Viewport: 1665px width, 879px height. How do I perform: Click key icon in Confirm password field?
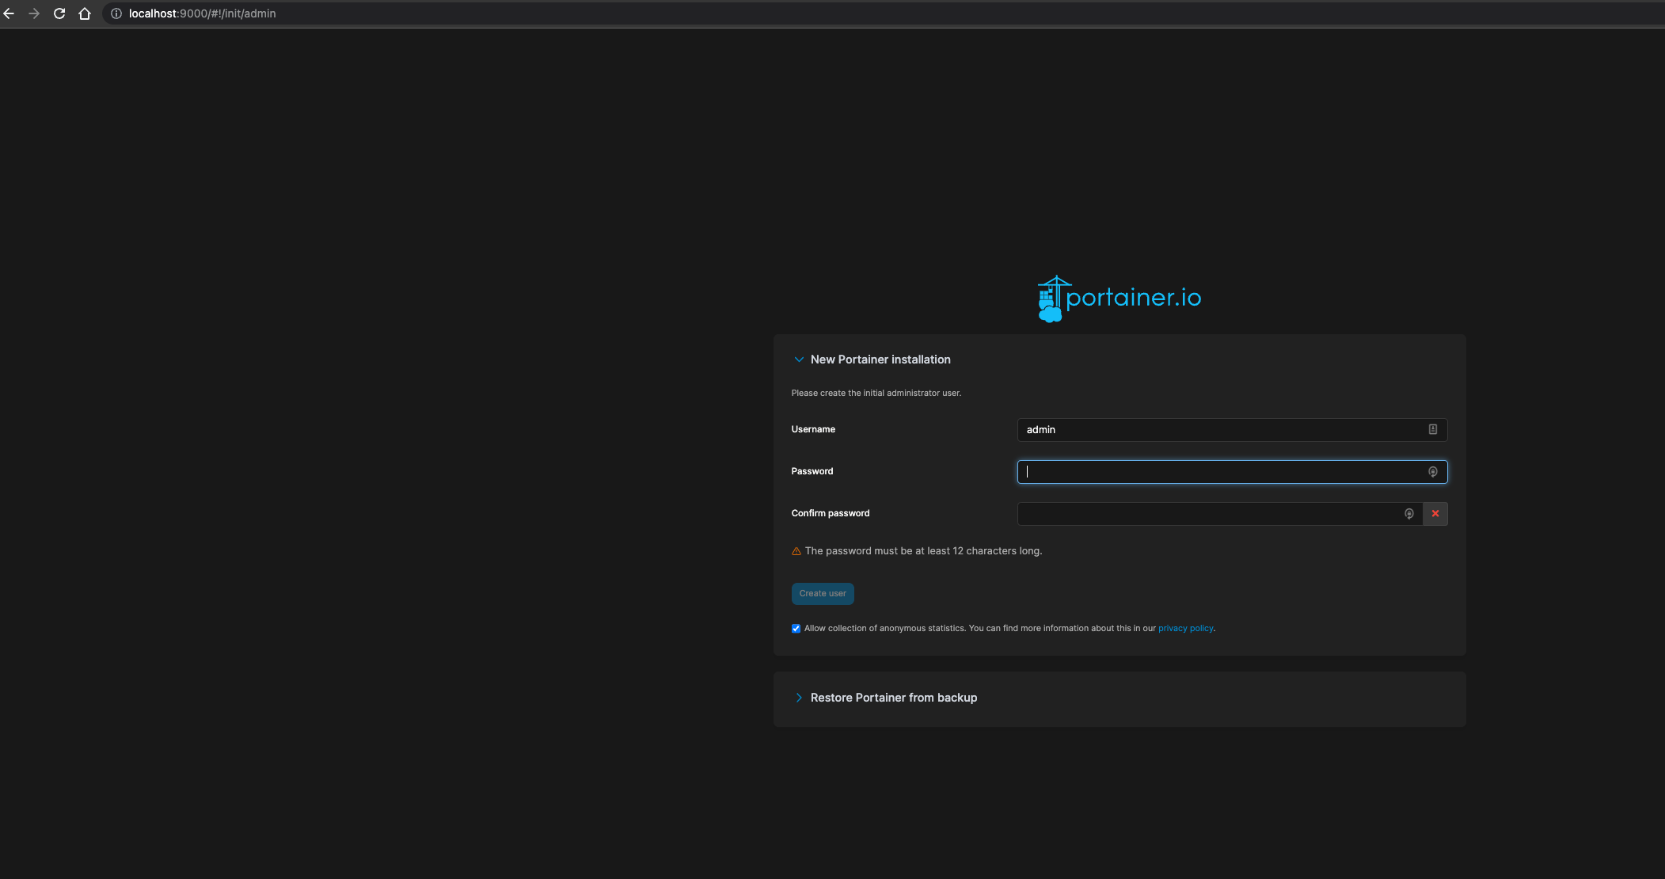[1408, 514]
